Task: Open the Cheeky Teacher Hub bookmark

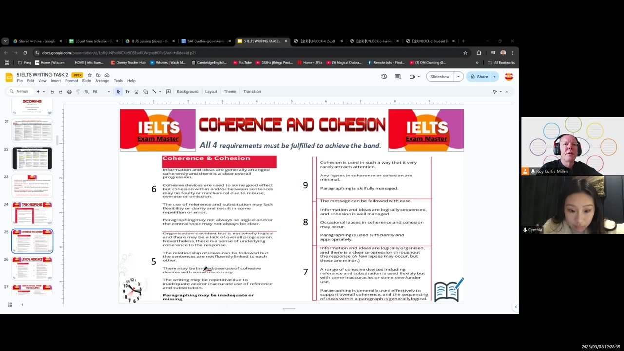Action: 128,63
